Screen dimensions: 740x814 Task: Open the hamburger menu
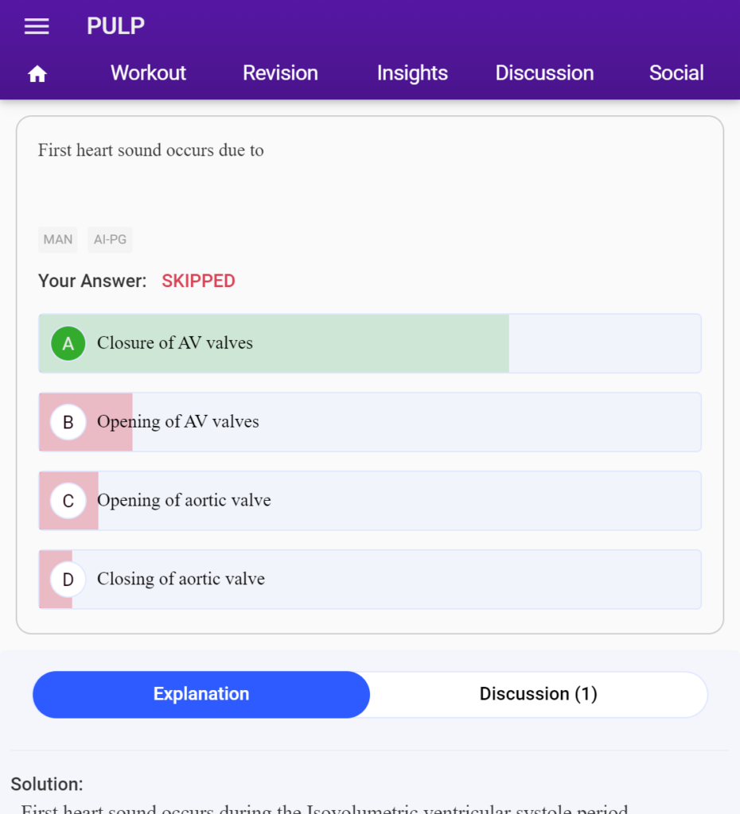coord(37,26)
